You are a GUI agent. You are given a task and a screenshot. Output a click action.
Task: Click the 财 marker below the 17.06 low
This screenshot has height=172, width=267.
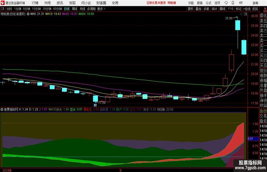tap(95, 105)
